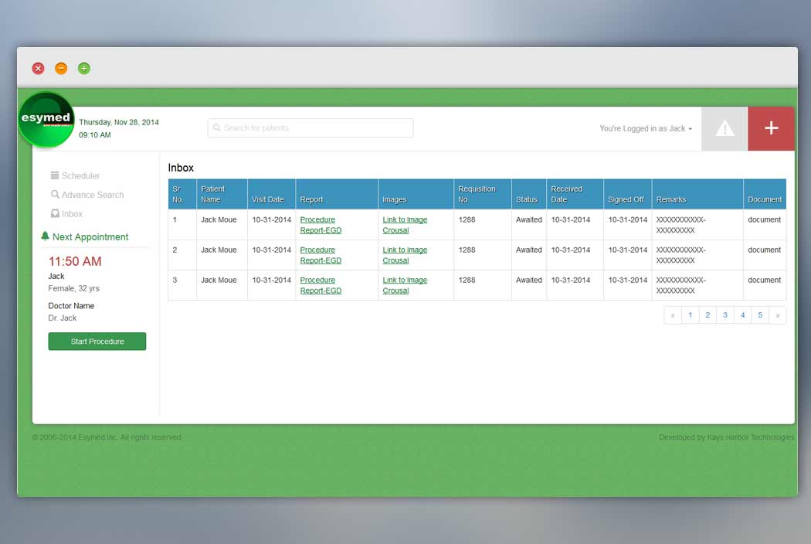Select Inbox in the sidebar menu

tap(66, 214)
